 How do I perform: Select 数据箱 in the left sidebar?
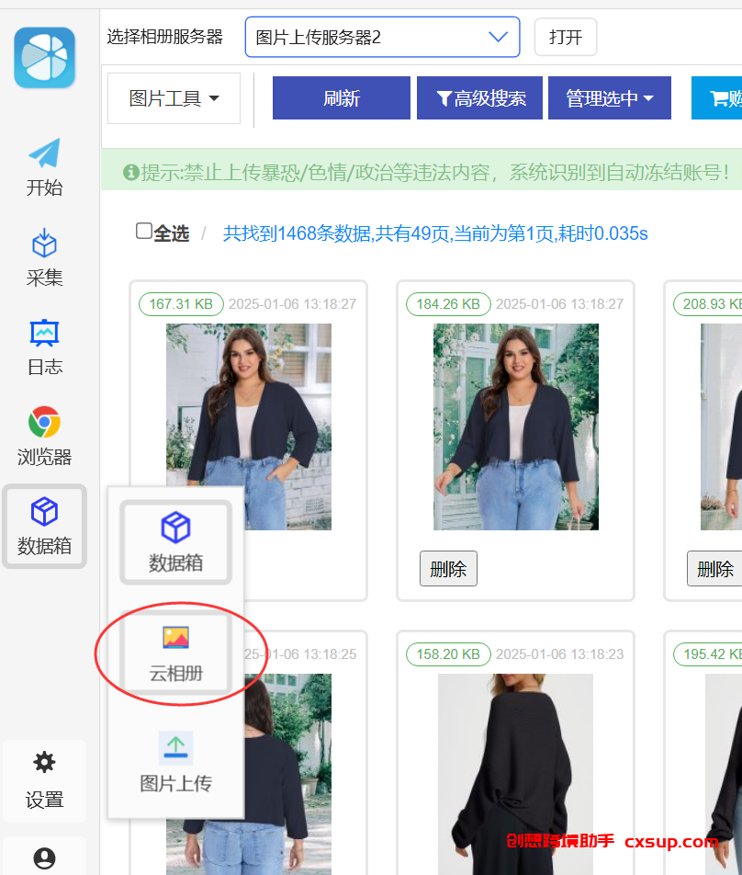point(44,527)
